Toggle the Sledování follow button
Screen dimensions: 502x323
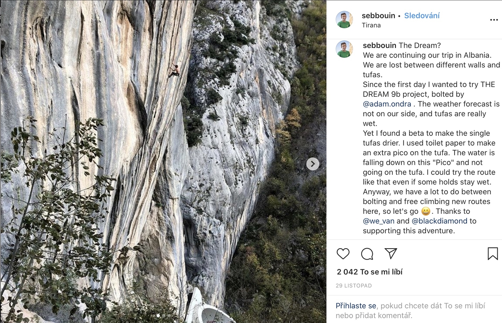coord(422,15)
